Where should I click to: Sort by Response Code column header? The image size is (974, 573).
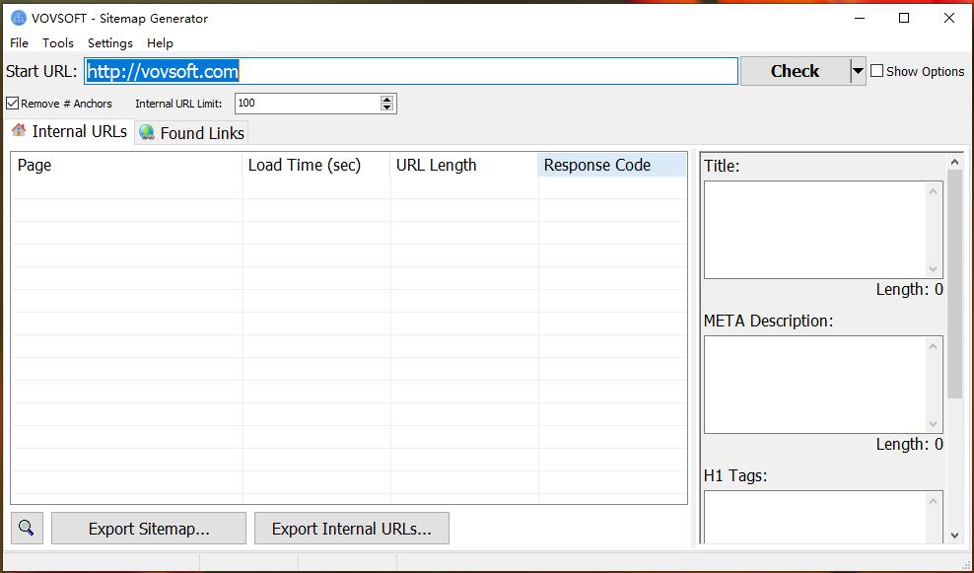[612, 166]
